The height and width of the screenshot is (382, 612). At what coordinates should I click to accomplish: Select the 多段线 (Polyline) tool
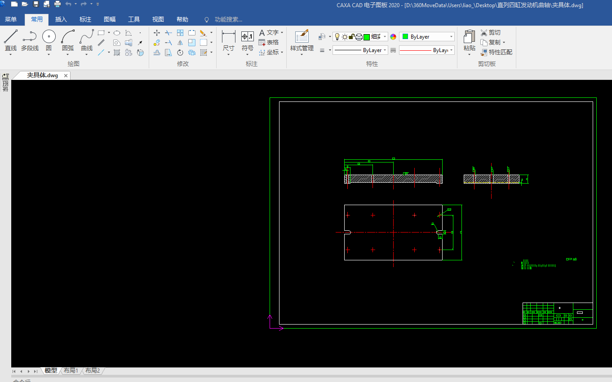click(x=30, y=40)
